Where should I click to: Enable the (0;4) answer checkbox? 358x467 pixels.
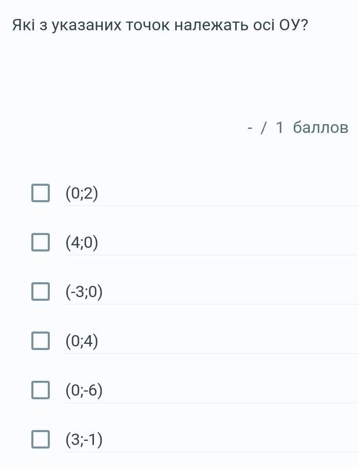pyautogui.click(x=41, y=341)
